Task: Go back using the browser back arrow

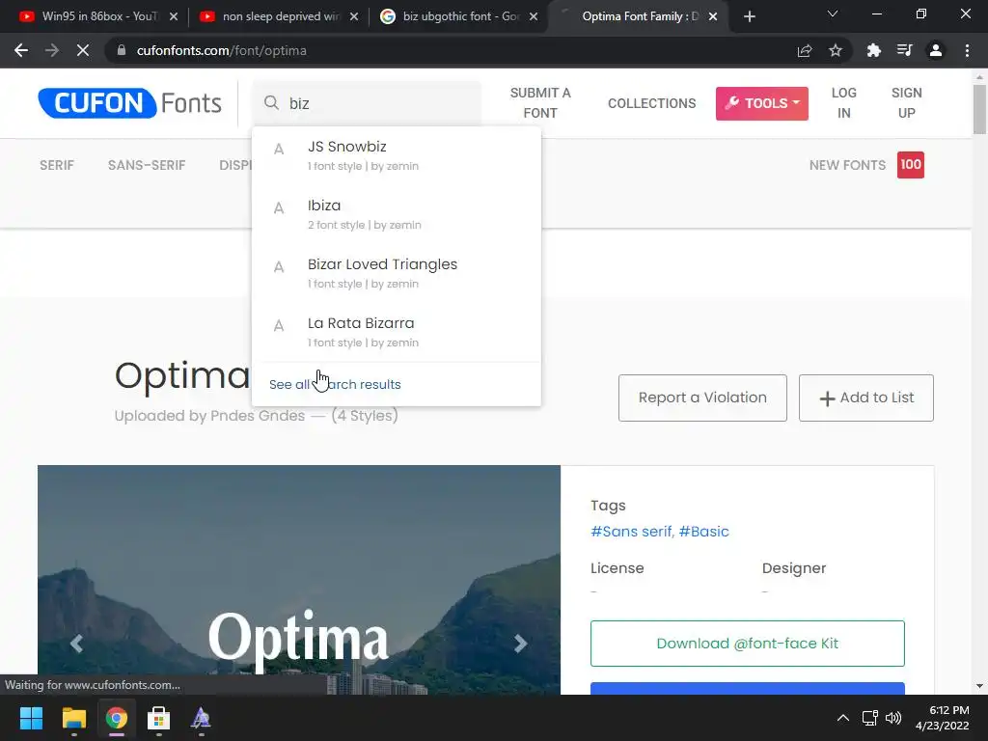Action: pyautogui.click(x=21, y=50)
